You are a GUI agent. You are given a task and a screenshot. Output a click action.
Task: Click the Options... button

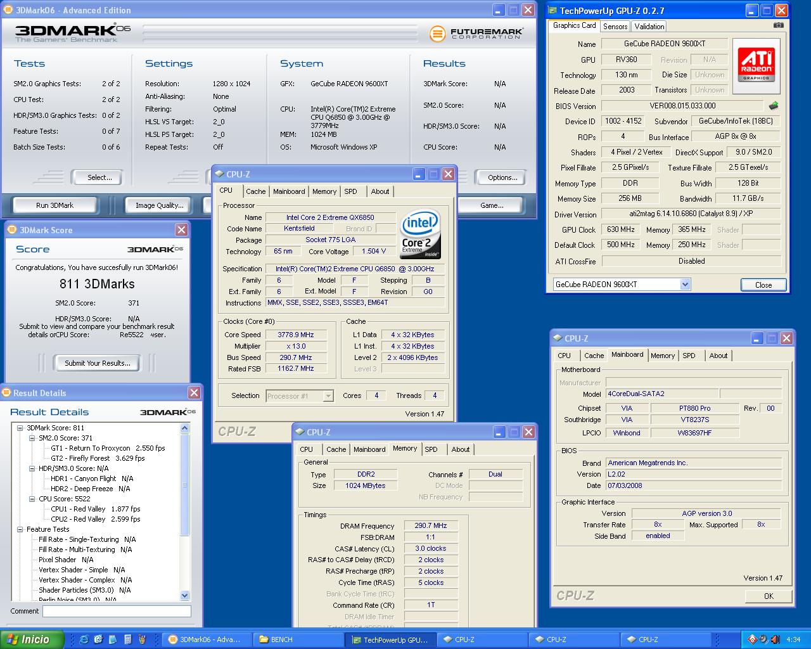[x=502, y=177]
